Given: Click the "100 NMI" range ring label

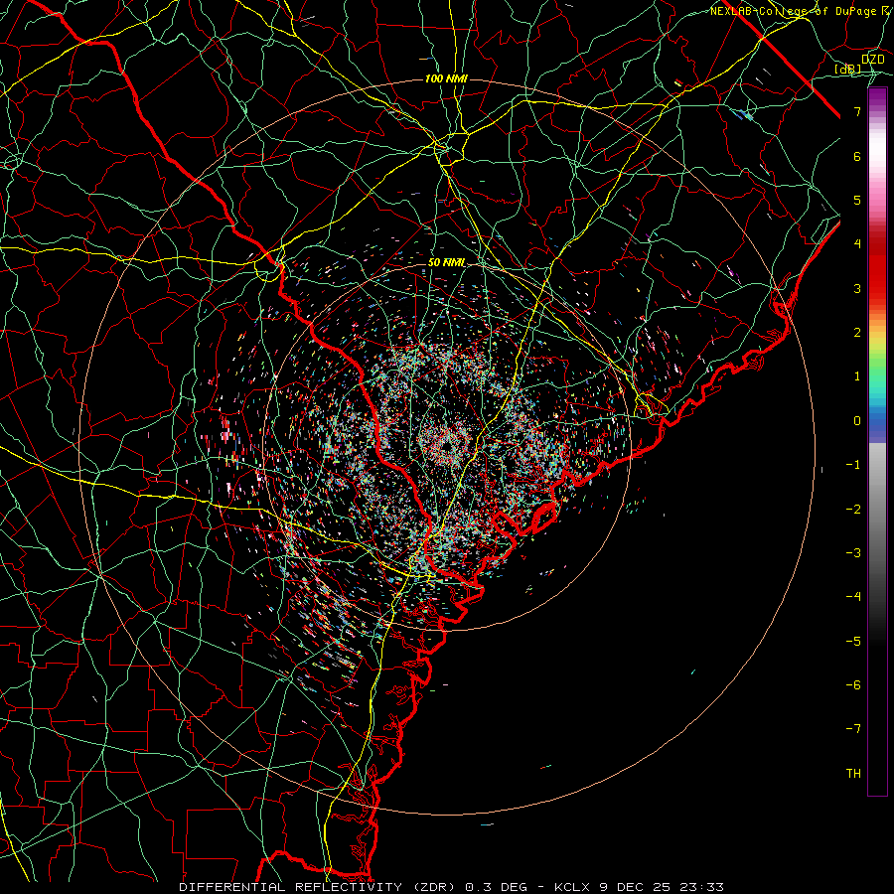Looking at the screenshot, I should [446, 78].
